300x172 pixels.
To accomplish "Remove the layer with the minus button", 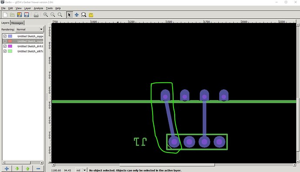I will [x=38, y=169].
